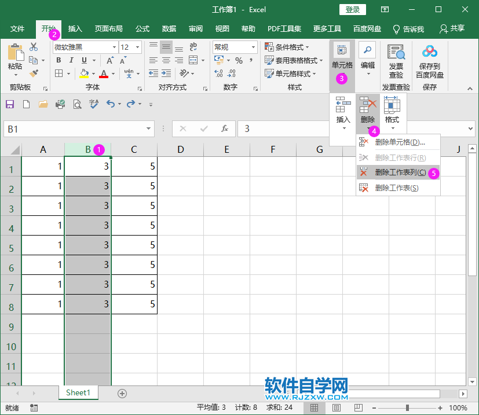Screen dimensions: 479x415
Task: Toggle merge and center cells
Action: click(x=193, y=60)
